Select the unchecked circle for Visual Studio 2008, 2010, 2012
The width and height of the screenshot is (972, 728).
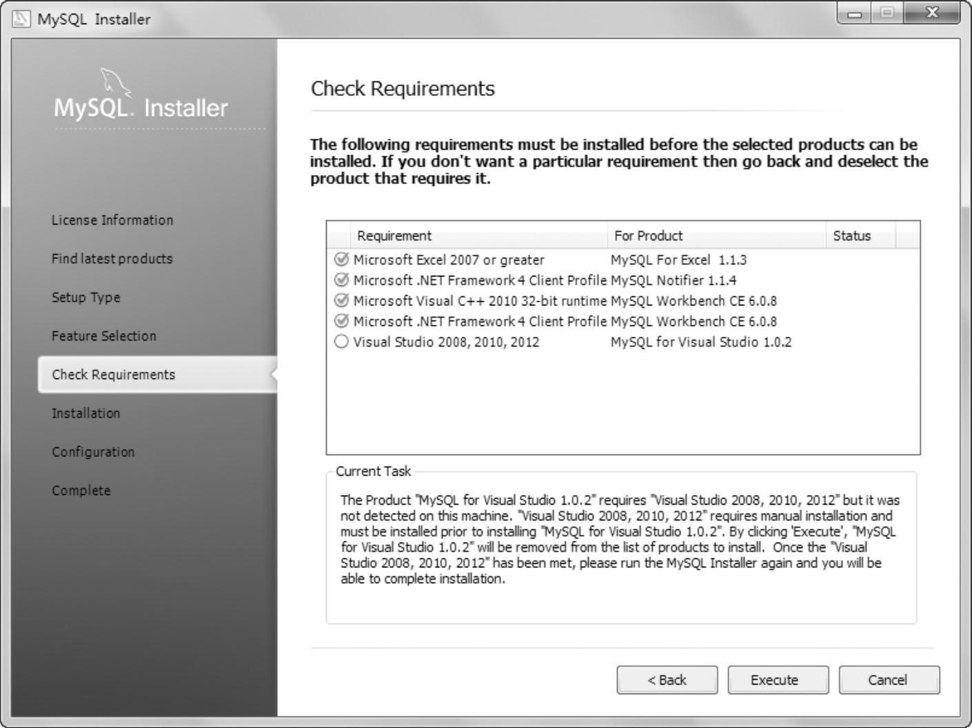pyautogui.click(x=341, y=342)
